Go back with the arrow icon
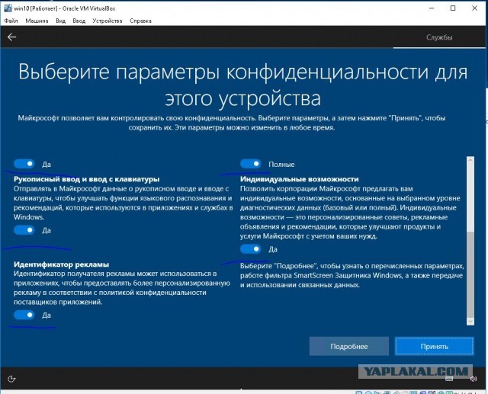488x394 pixels. pyautogui.click(x=12, y=37)
